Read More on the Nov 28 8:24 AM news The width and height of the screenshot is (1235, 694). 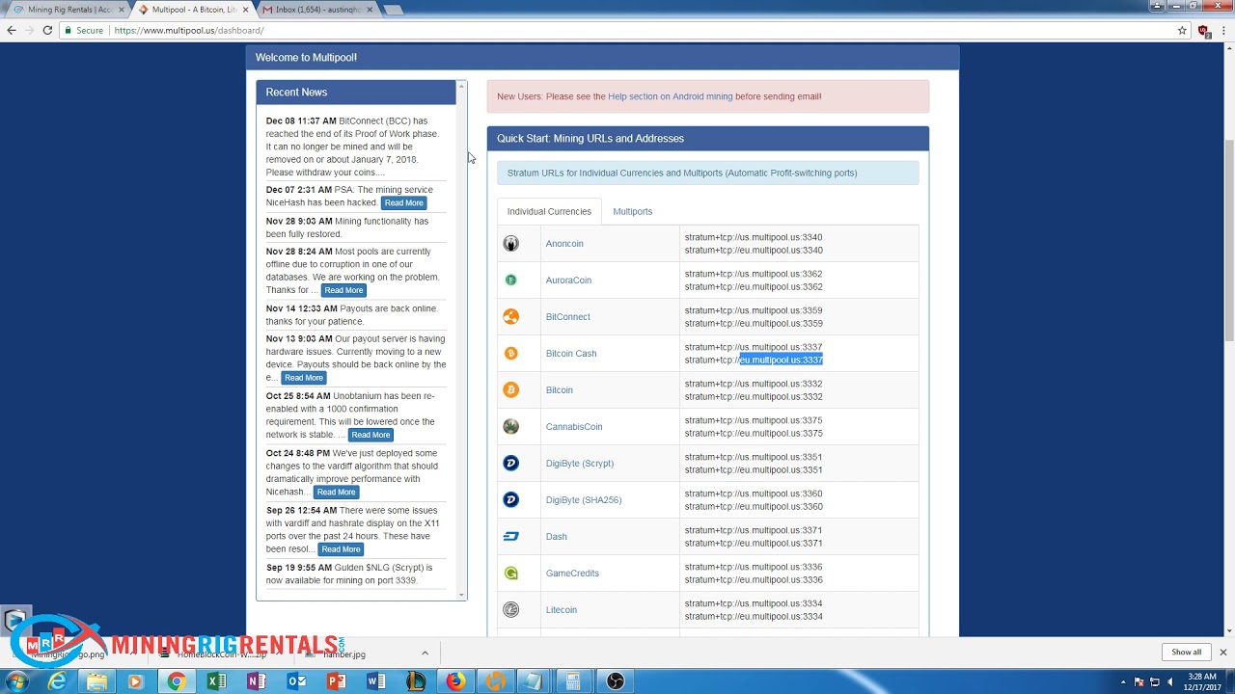343,290
